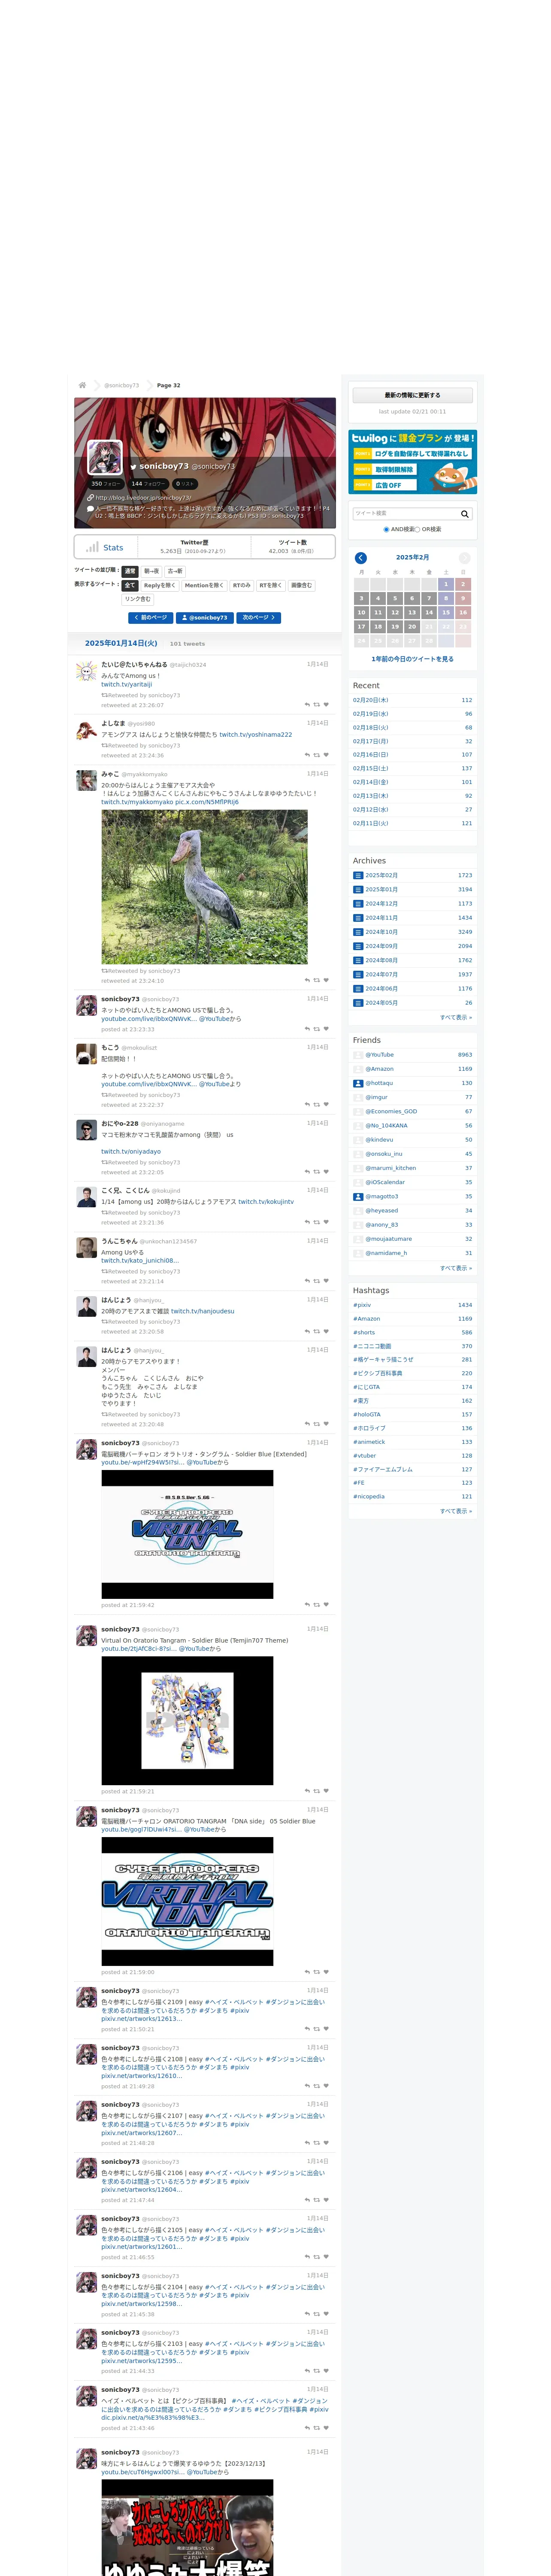Viewport: 551px width, 2576px height.
Task: Expand Friends with すべて表示 link
Action: point(456,1268)
